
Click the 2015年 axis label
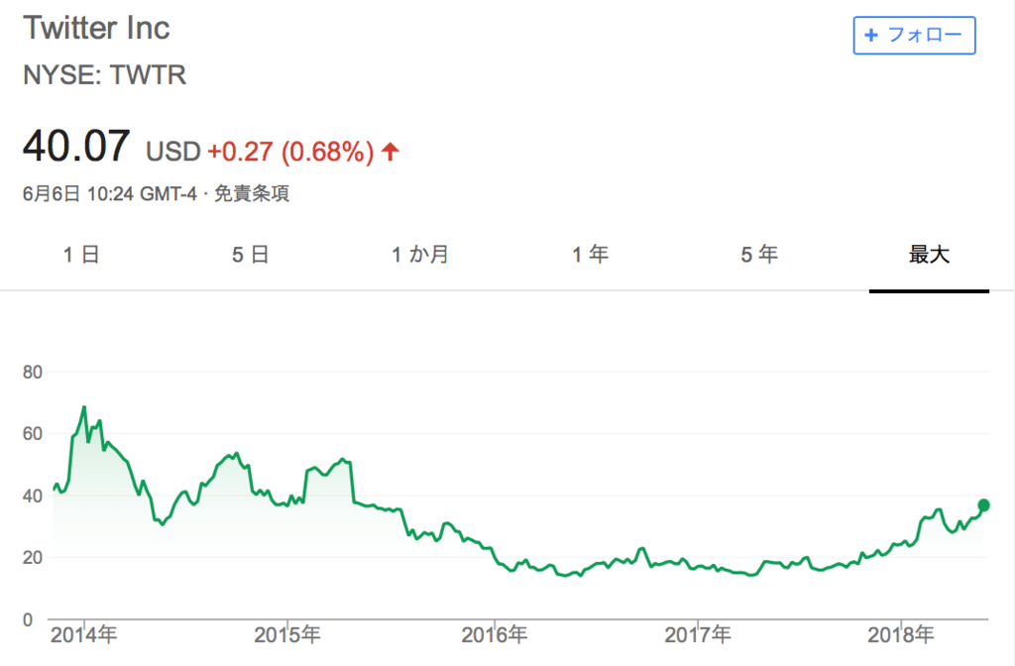point(286,635)
